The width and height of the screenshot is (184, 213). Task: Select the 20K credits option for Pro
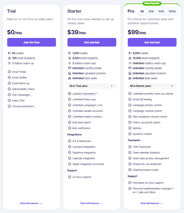[151, 11]
